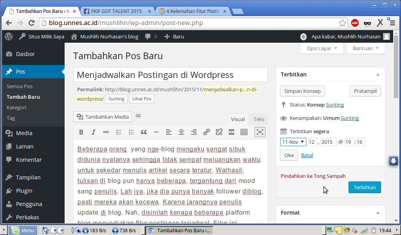Open the X extension icon
This screenshot has width=401, height=235.
click(x=380, y=23)
